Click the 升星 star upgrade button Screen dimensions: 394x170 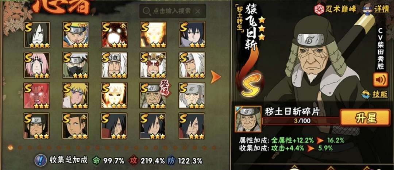(x=365, y=117)
